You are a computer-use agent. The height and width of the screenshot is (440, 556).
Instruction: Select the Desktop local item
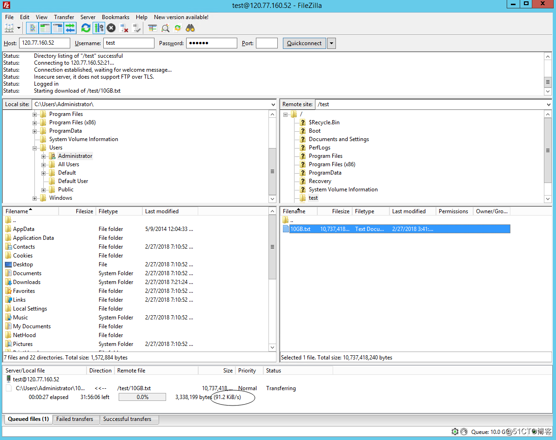click(23, 264)
